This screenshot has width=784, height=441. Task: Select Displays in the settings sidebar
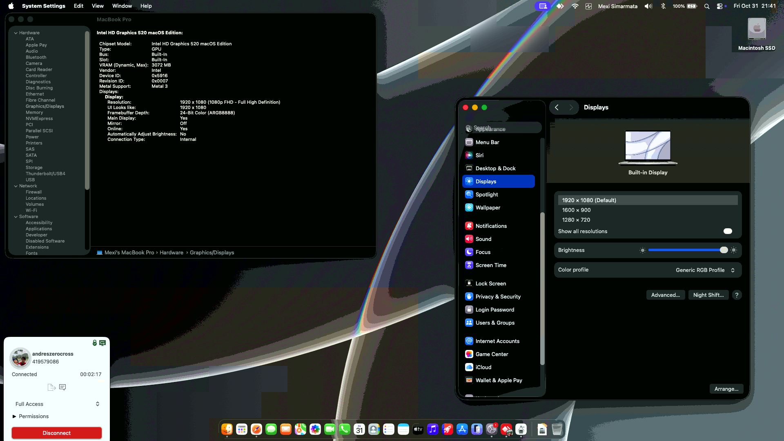[498, 181]
